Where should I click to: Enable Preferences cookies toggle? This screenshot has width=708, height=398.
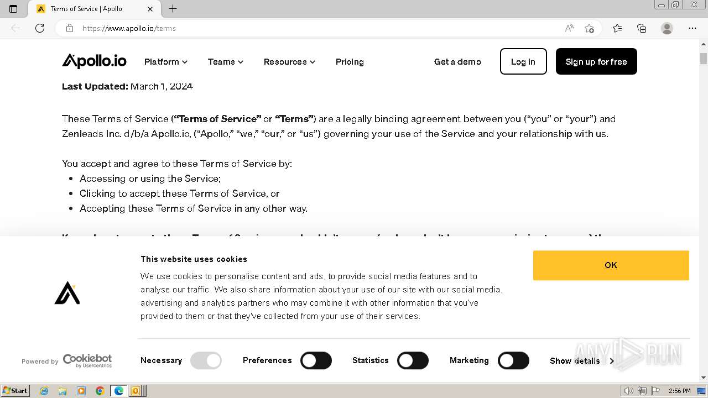tap(316, 360)
